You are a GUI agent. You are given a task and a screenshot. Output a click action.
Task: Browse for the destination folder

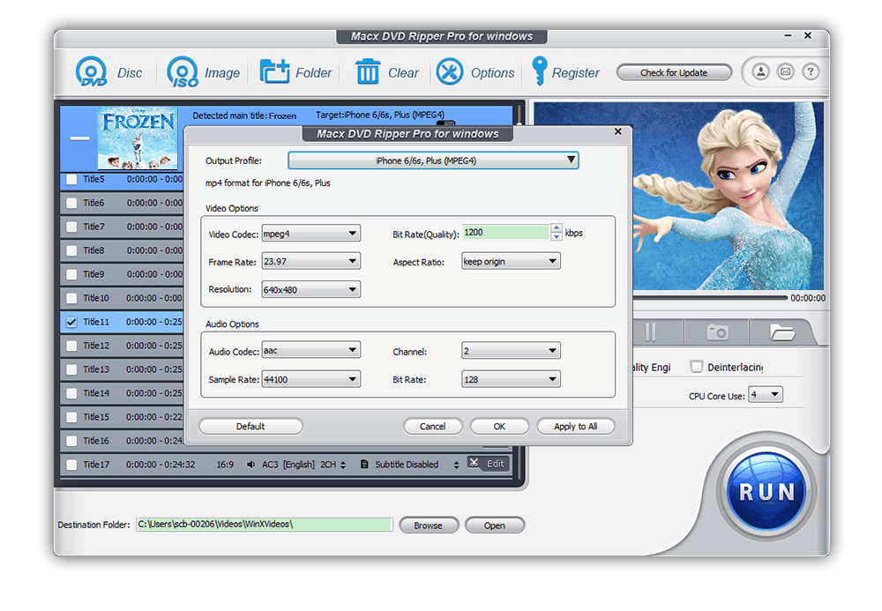[x=428, y=525]
